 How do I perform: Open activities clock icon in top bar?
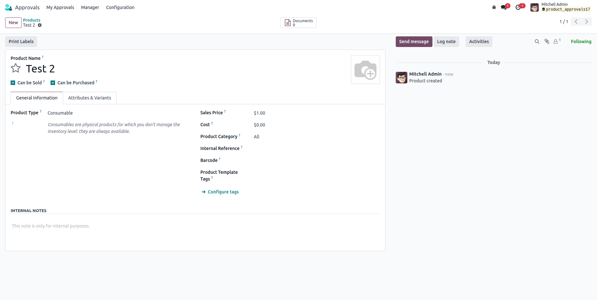point(518,7)
